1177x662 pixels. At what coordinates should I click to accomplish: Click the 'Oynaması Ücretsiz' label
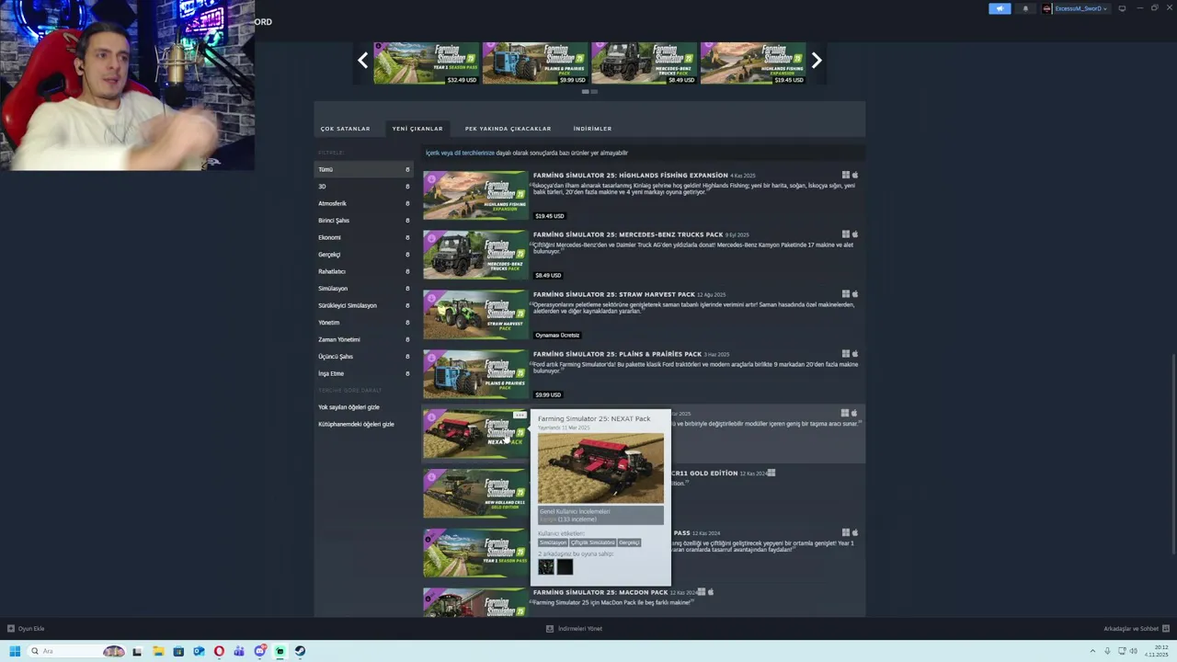click(x=557, y=336)
